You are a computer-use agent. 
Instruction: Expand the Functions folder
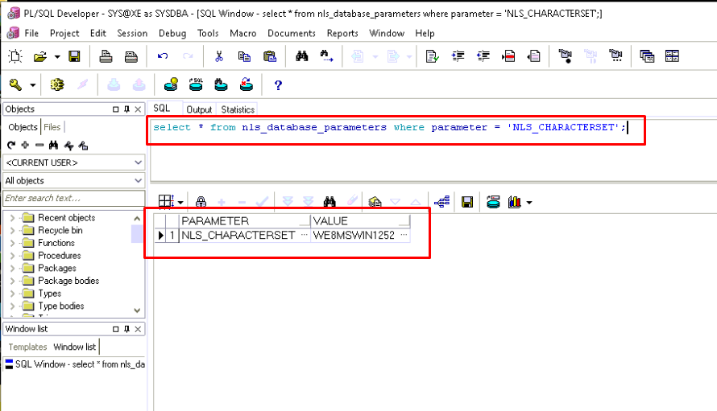coord(12,243)
